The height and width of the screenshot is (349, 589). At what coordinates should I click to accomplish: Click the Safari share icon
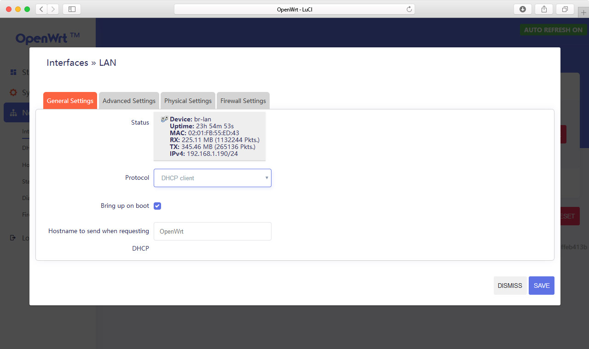[x=544, y=9]
